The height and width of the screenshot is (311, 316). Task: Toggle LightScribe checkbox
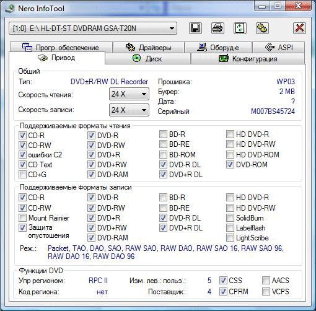click(x=230, y=238)
